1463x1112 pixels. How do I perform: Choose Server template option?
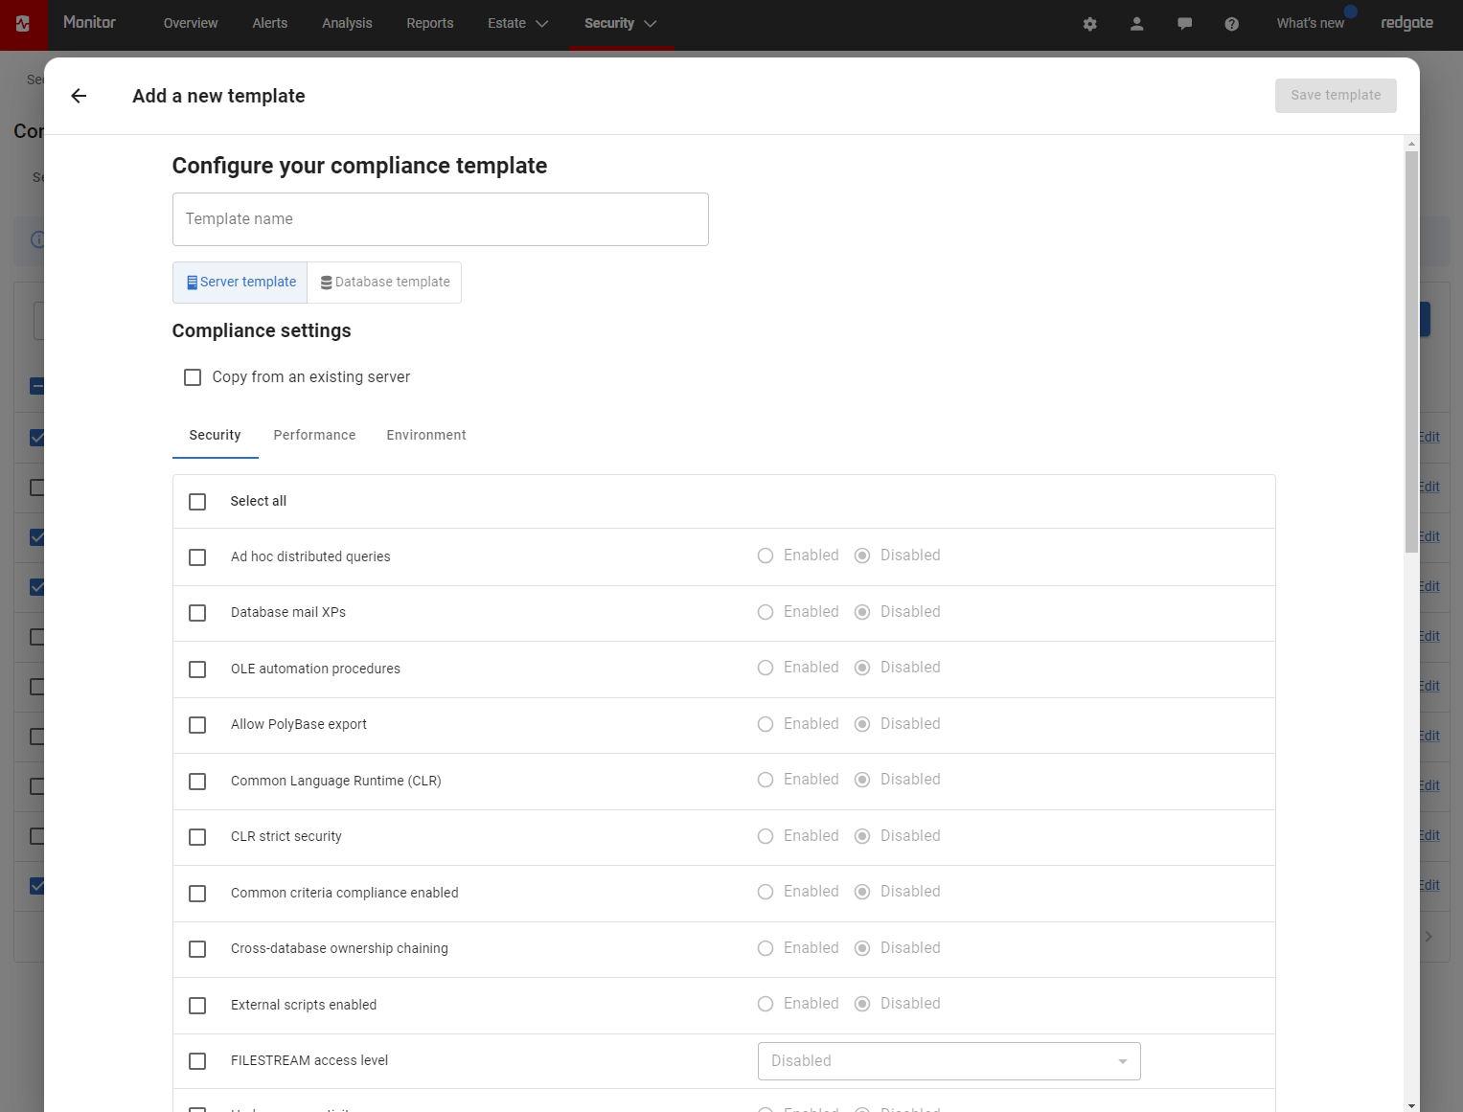point(240,283)
